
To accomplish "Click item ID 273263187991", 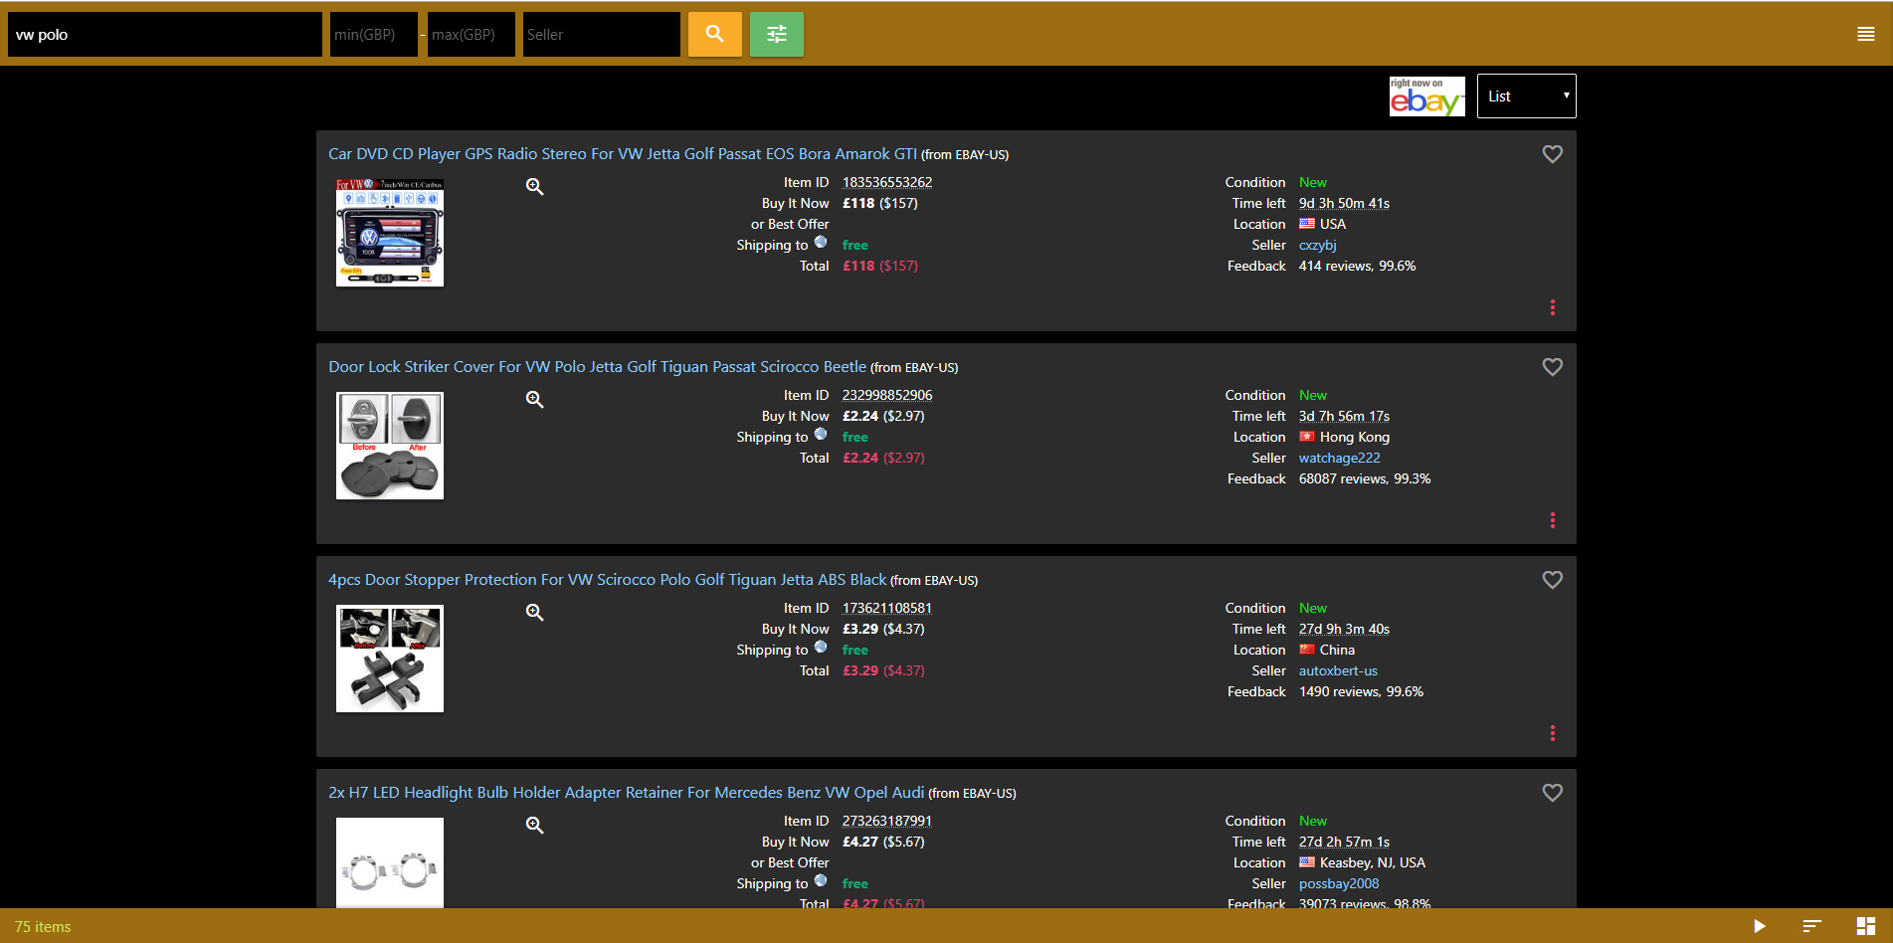I will click(x=887, y=821).
